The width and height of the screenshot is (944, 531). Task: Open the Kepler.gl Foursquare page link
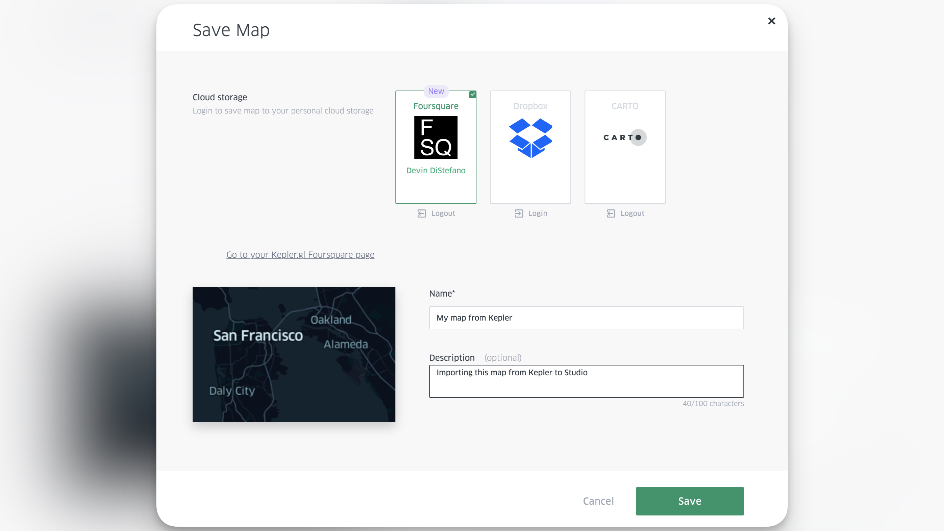(300, 255)
